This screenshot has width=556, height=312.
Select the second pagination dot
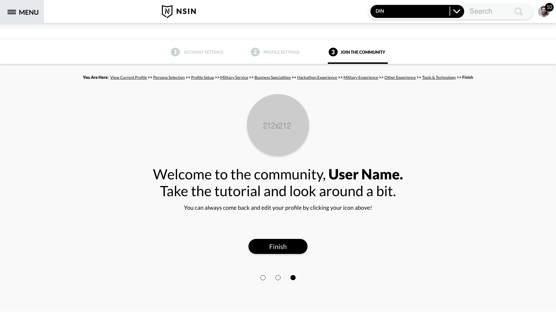(278, 278)
